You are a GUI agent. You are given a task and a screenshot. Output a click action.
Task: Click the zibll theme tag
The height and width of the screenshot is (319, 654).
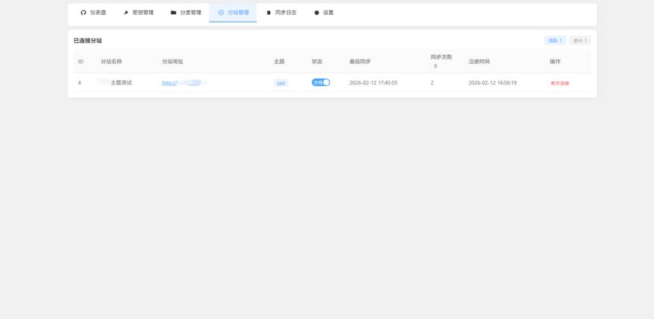click(x=281, y=84)
